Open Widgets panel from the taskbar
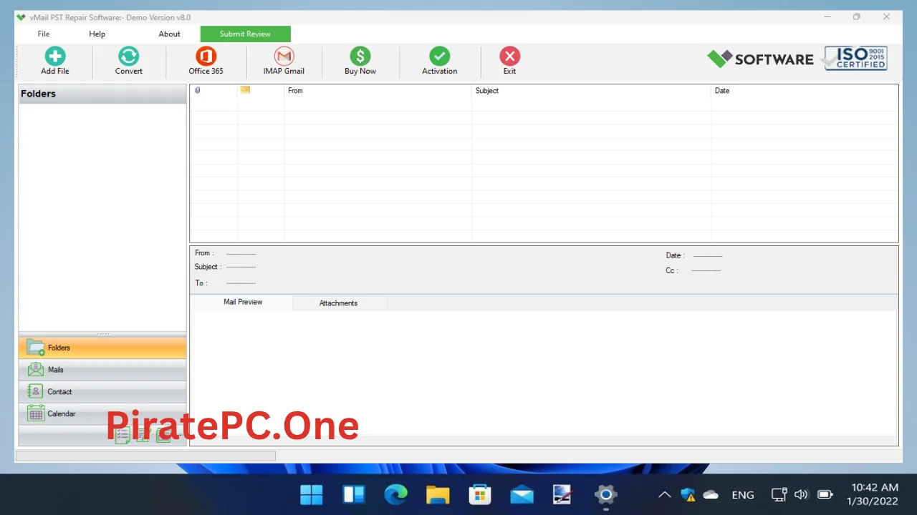 coord(354,494)
